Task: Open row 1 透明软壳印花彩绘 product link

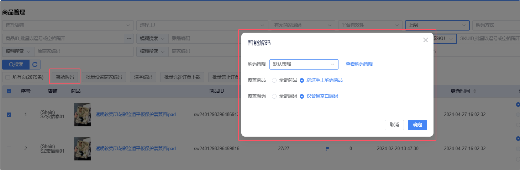Action: tap(136, 115)
